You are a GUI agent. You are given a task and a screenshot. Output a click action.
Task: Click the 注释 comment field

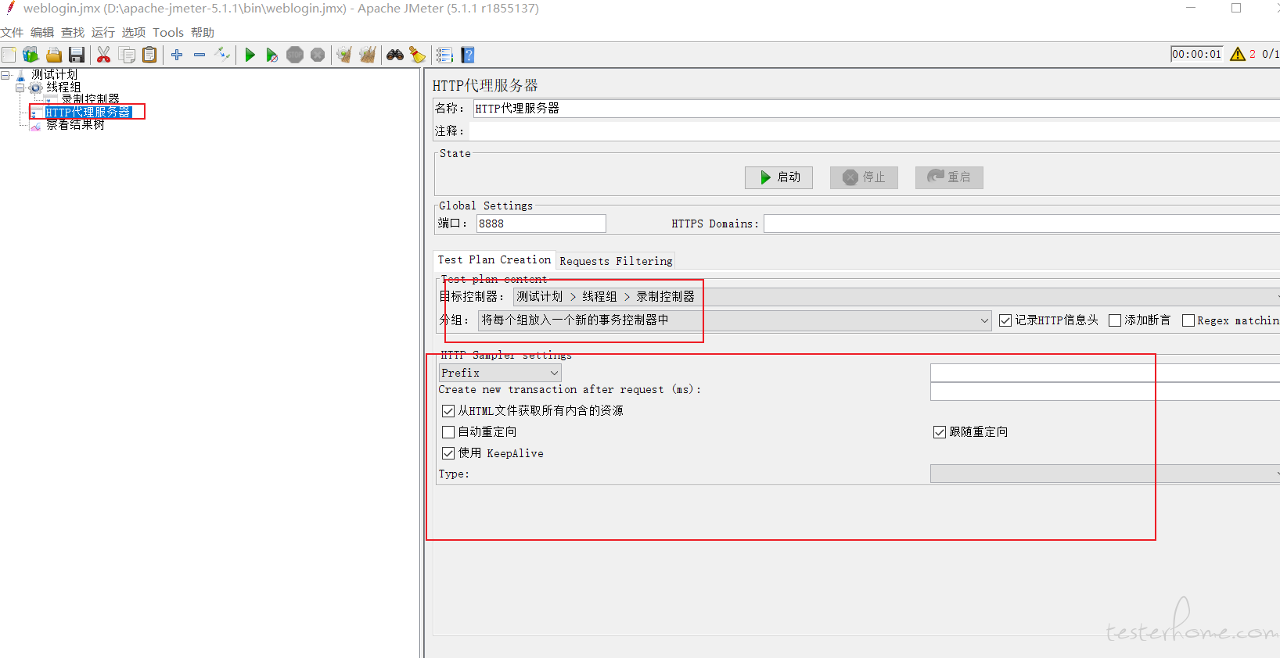[874, 131]
